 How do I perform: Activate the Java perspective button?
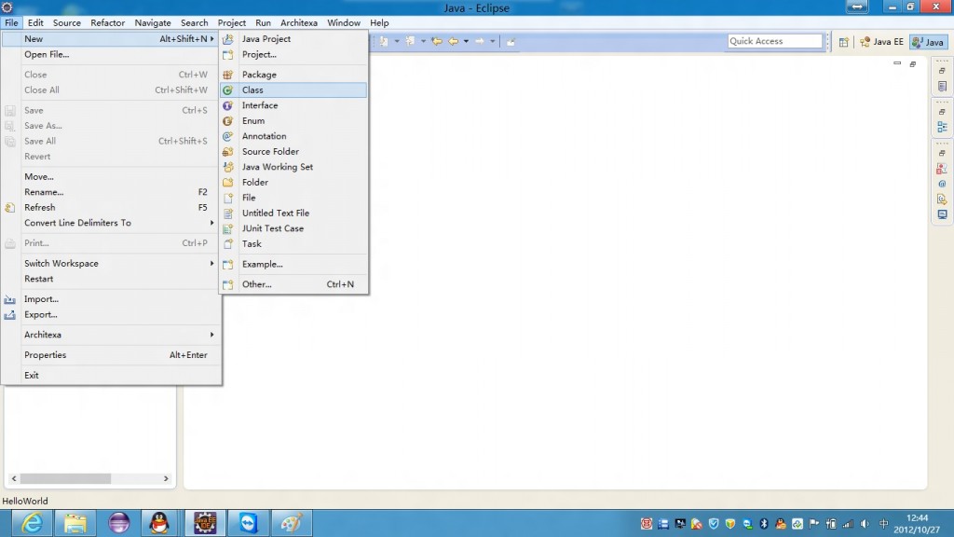[x=928, y=42]
